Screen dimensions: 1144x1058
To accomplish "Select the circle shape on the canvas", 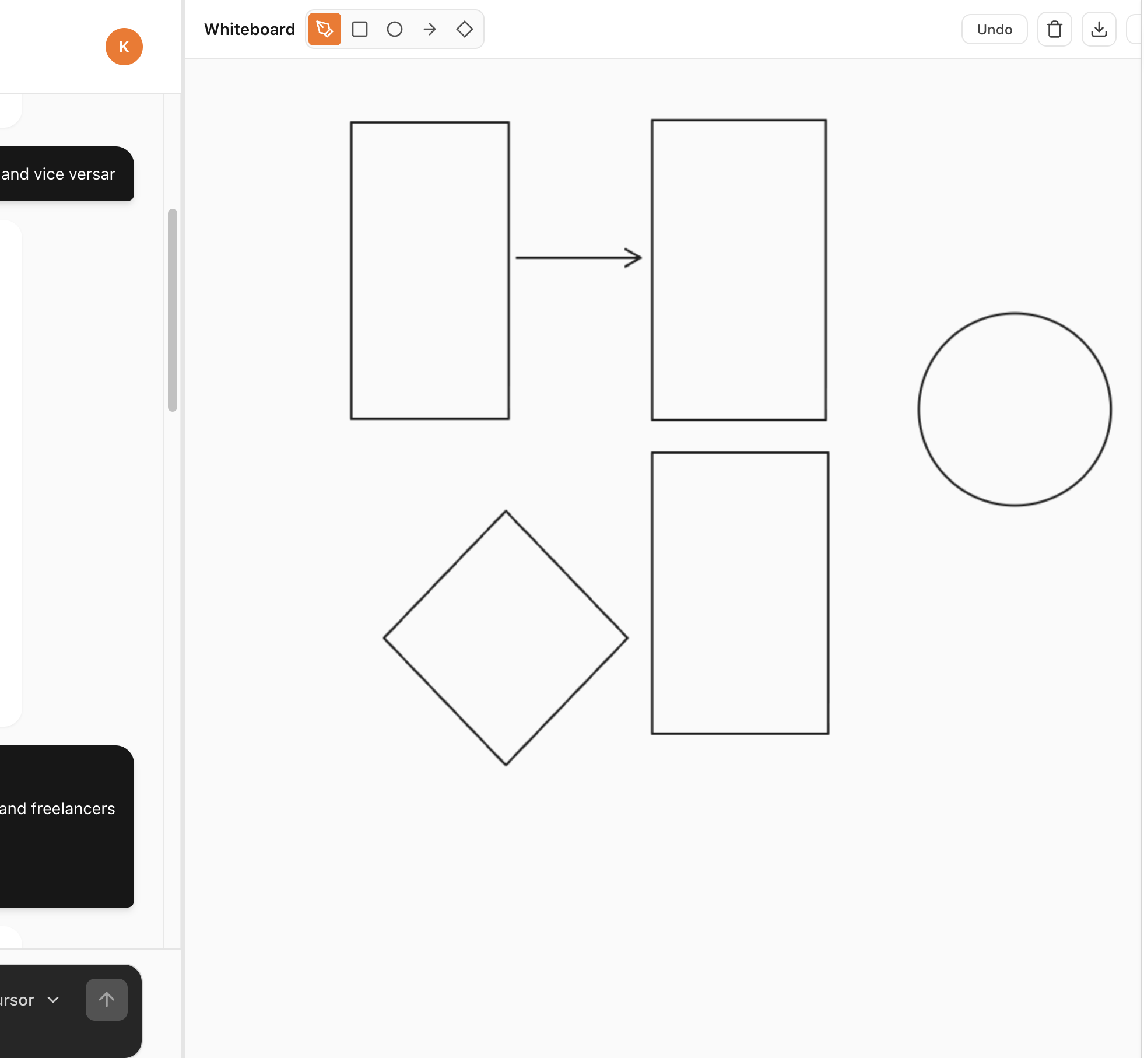I will 1015,408.
